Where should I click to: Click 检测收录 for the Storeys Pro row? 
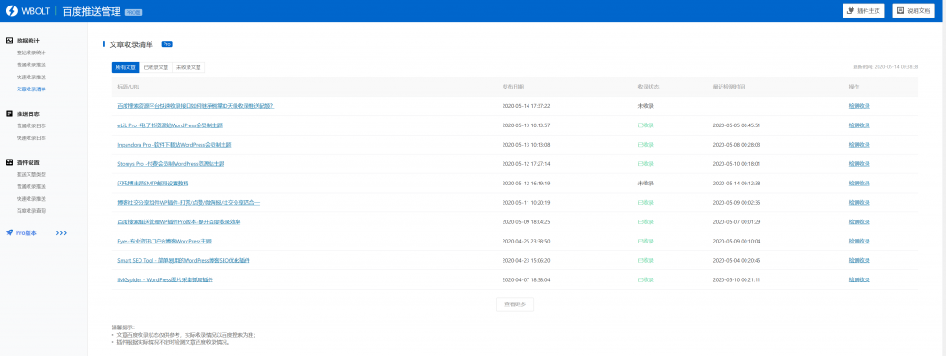click(x=859, y=164)
